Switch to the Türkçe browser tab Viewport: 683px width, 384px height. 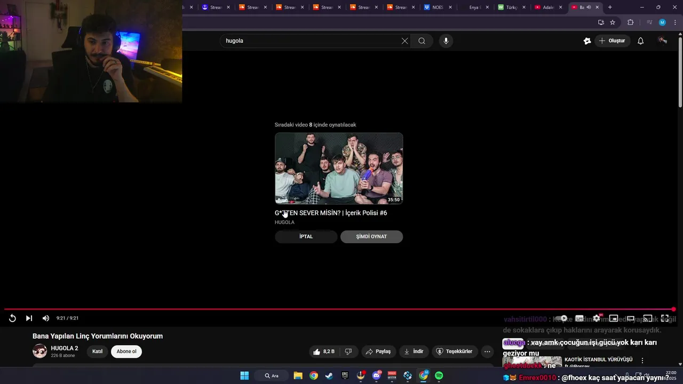[x=511, y=7]
